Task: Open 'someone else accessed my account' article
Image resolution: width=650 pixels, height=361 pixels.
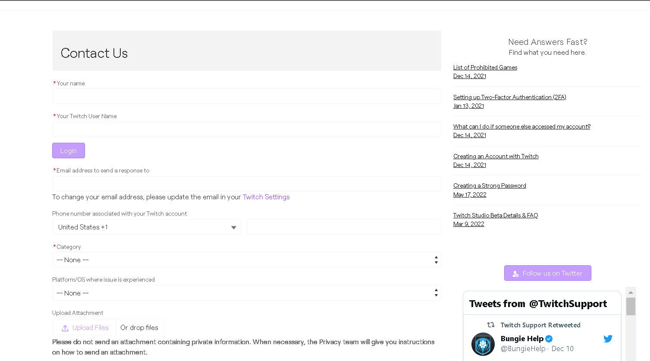Action: click(522, 126)
